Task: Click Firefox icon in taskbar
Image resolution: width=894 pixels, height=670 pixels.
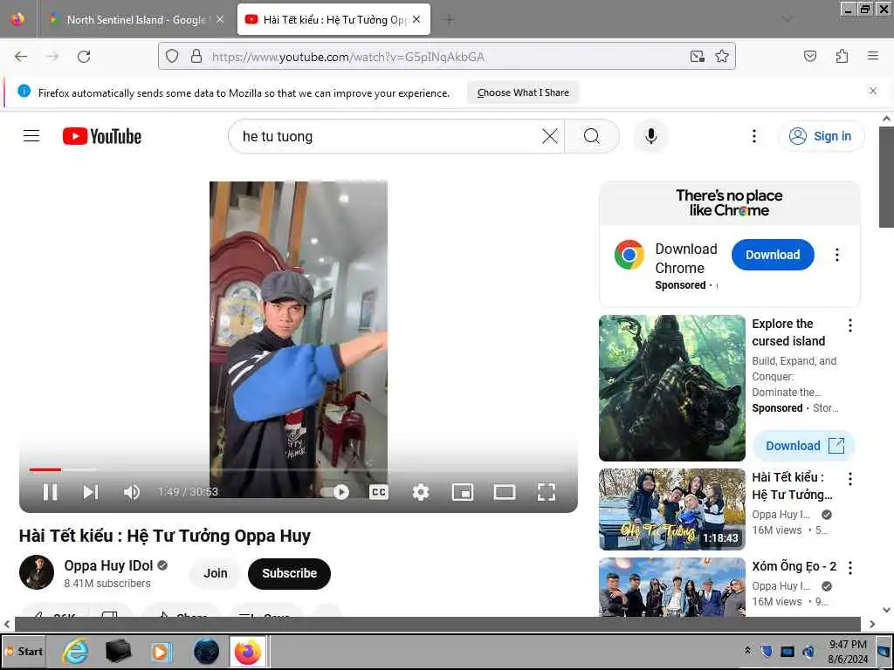Action: point(247,651)
